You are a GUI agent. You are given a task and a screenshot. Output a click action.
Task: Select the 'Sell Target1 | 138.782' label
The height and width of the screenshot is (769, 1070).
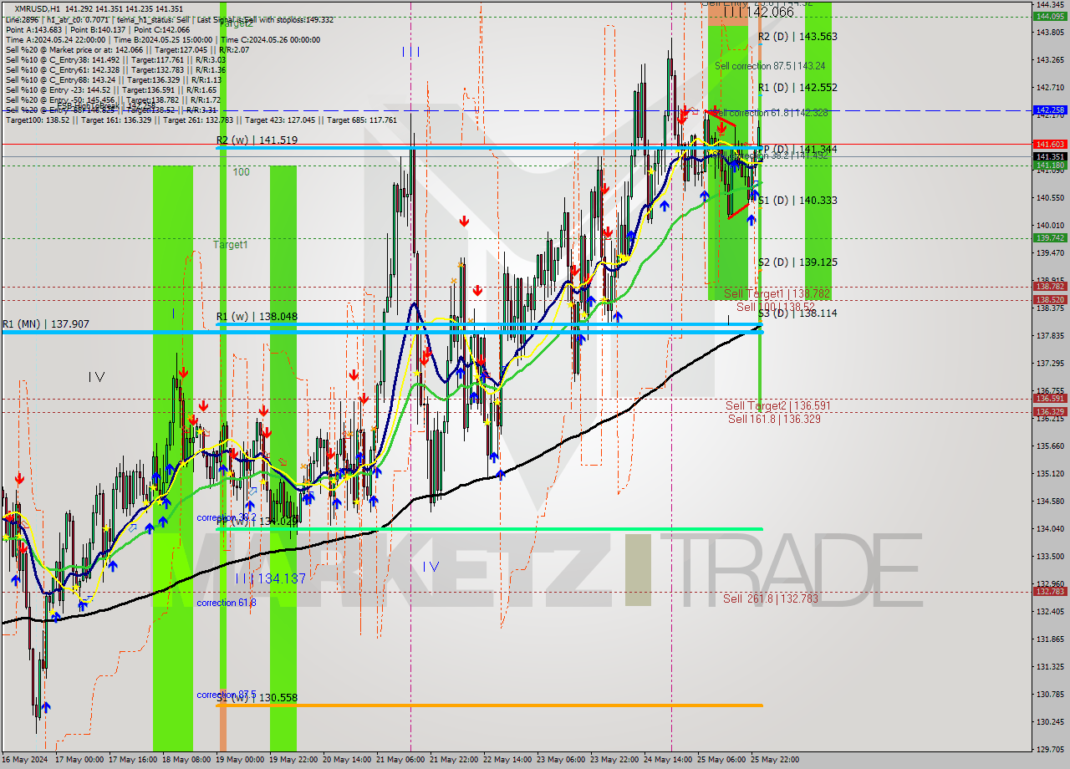[777, 294]
